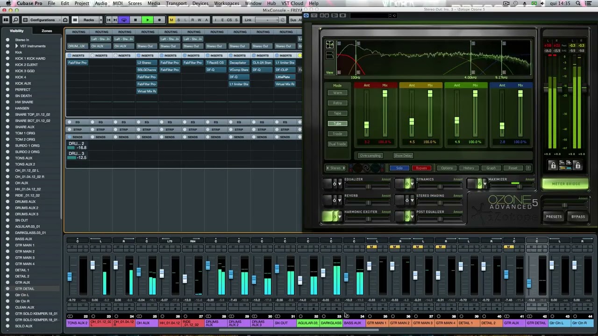Click the Stop button in transport

[135, 20]
